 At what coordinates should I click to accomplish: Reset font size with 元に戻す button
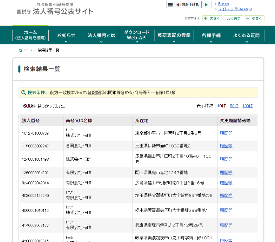pos(233,18)
